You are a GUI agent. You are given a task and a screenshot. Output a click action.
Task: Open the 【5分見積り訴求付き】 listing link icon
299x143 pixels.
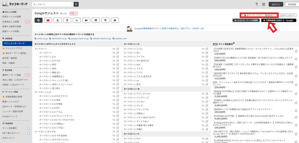296,51
